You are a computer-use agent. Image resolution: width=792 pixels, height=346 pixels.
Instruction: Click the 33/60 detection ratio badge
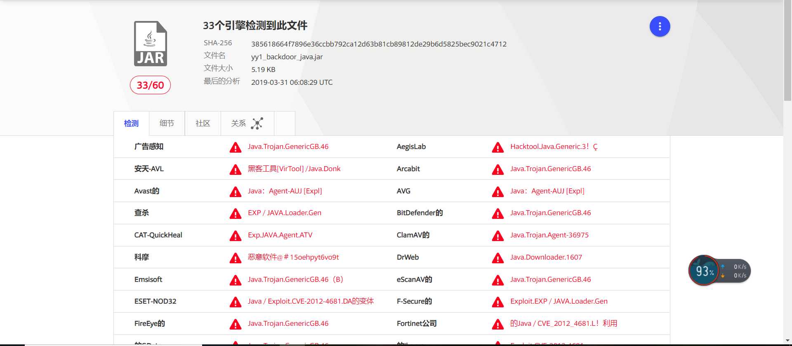point(150,85)
